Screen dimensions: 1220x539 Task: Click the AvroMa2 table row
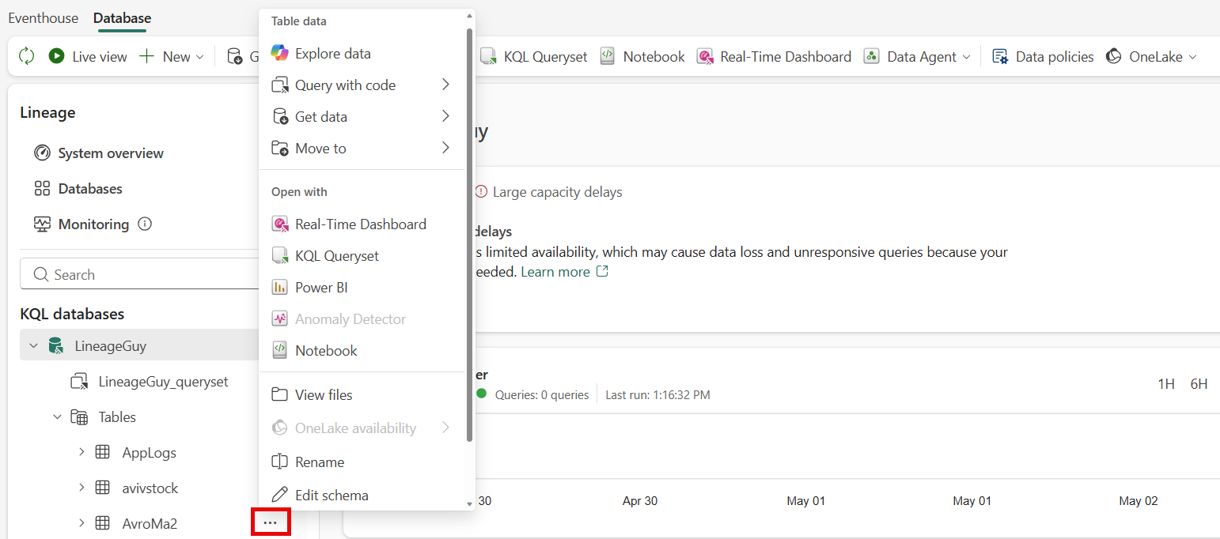pyautogui.click(x=150, y=524)
